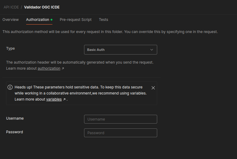The image size is (237, 159).
Task: Click the green dot on the Authorization tab
Action: (x=51, y=20)
